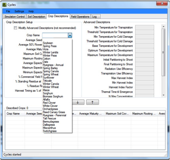
Task: Select Orchardgrass crop option
Action: pyautogui.click(x=50, y=109)
